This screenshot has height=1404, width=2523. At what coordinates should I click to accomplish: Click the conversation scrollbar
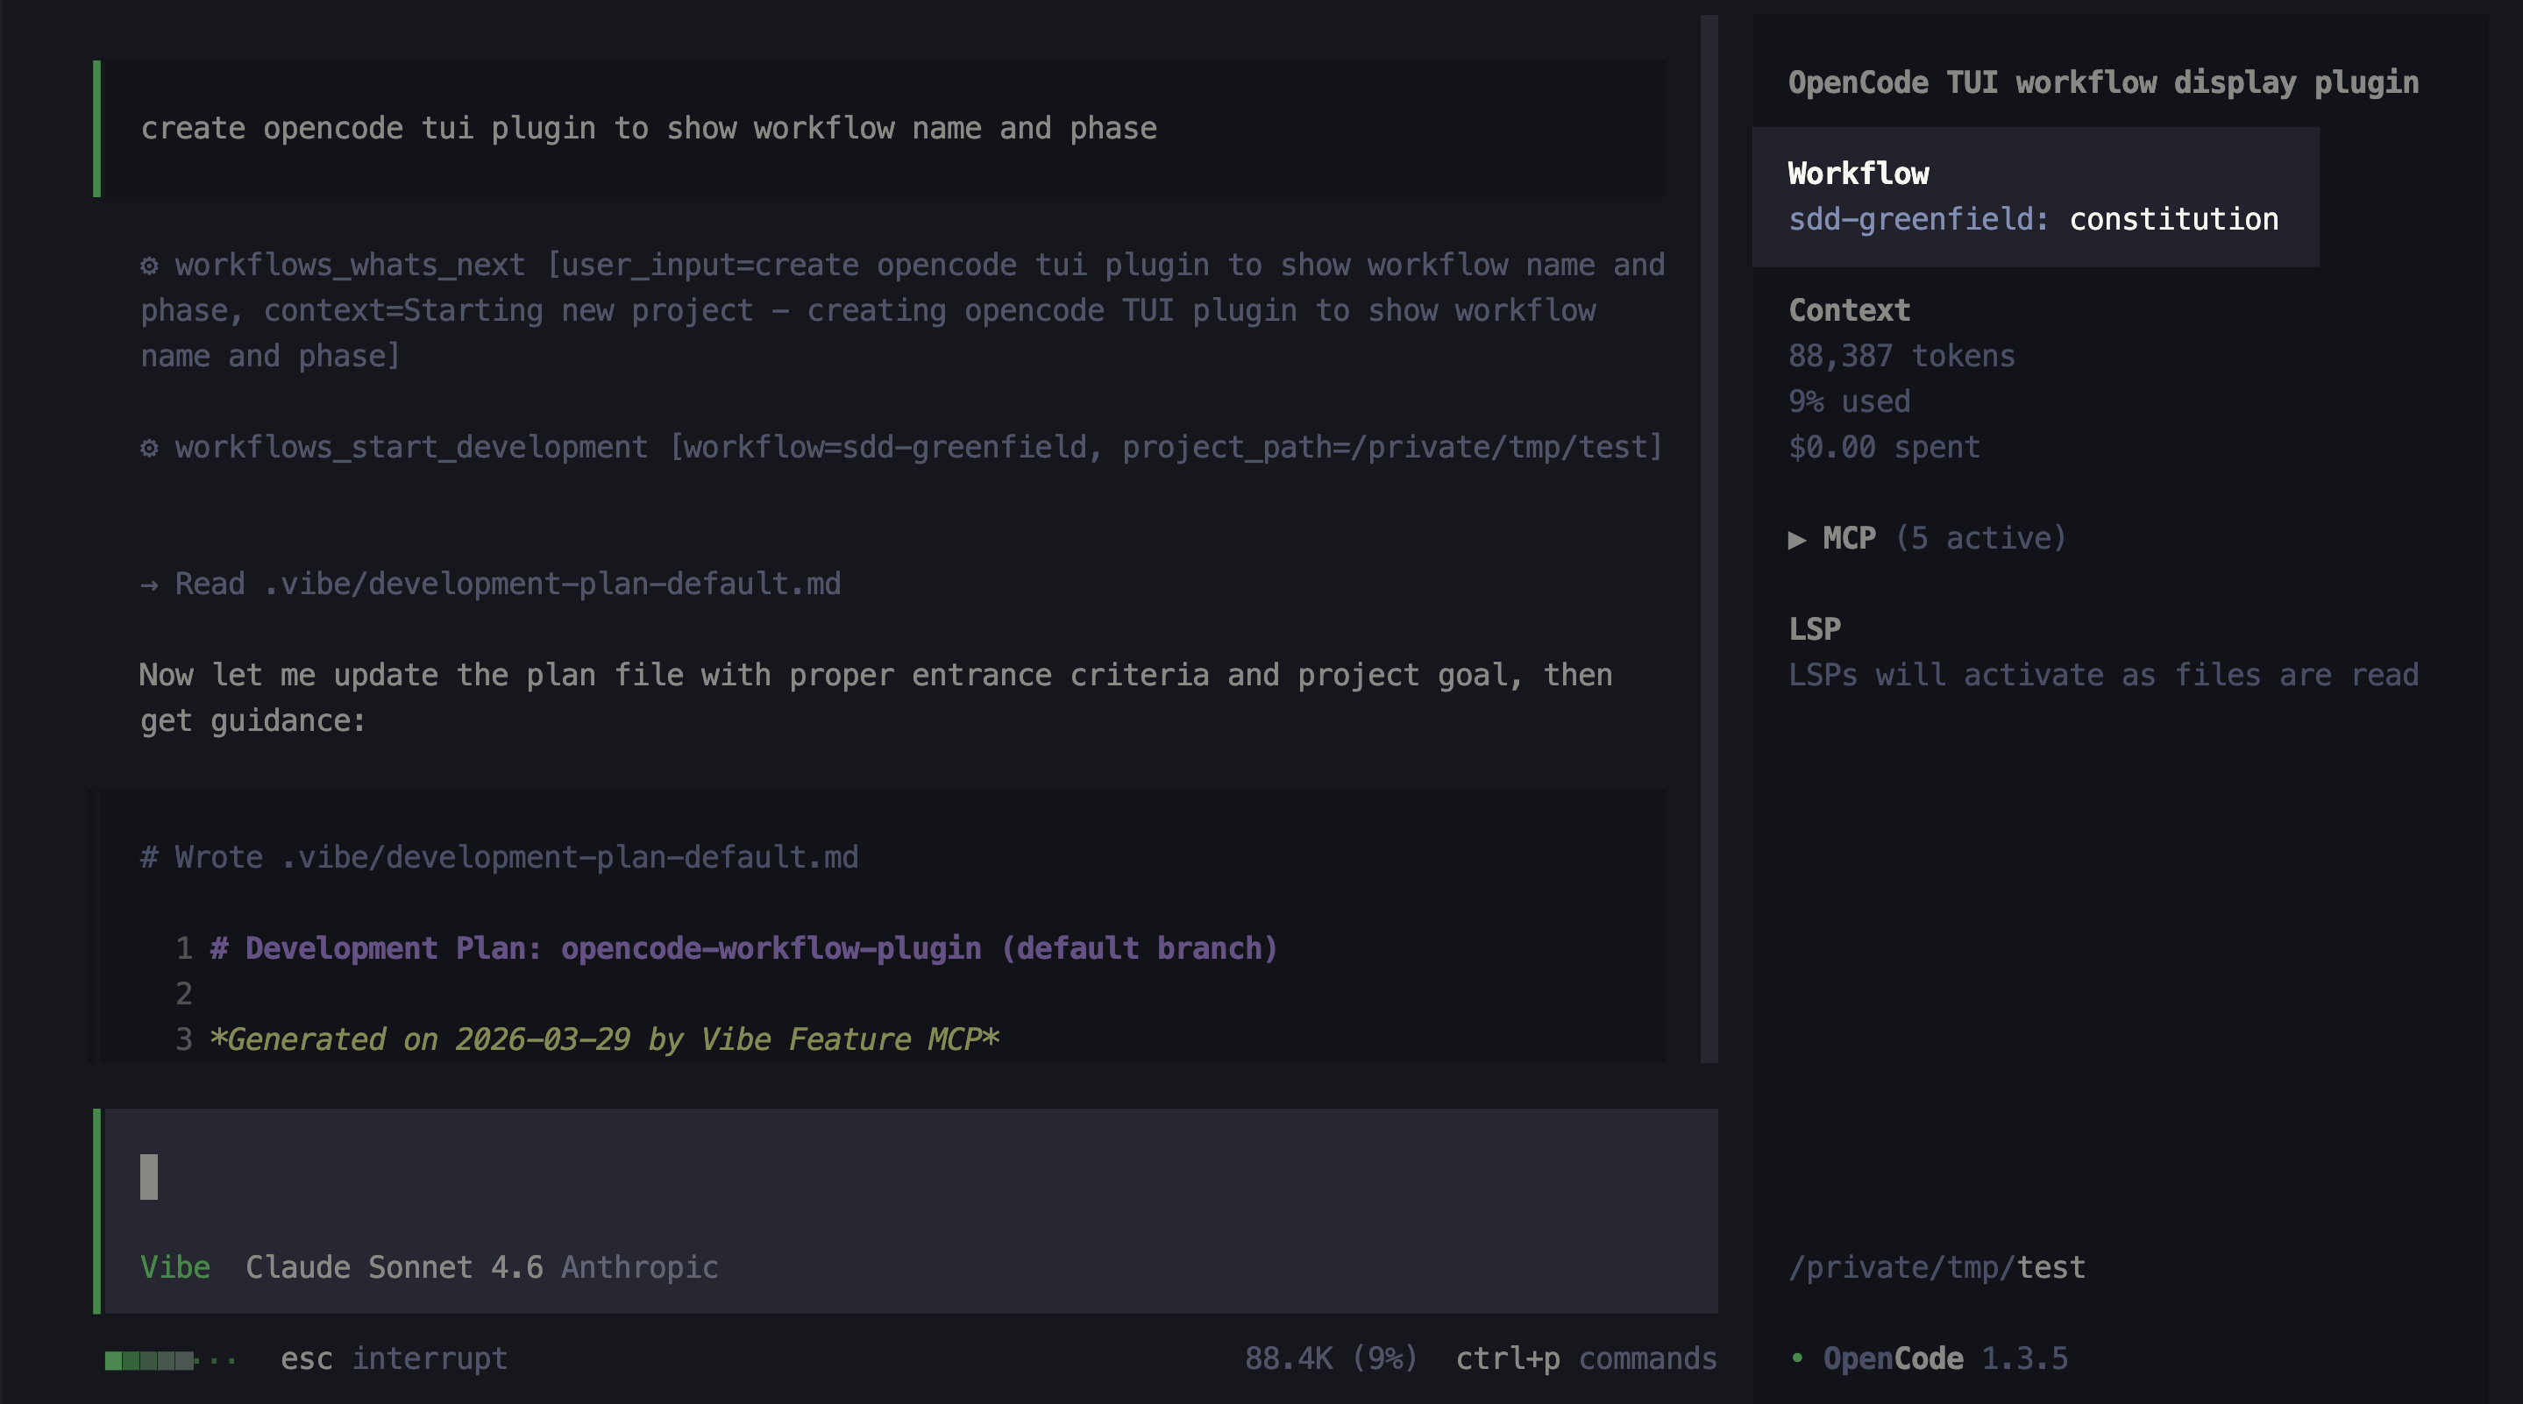coord(1709,538)
